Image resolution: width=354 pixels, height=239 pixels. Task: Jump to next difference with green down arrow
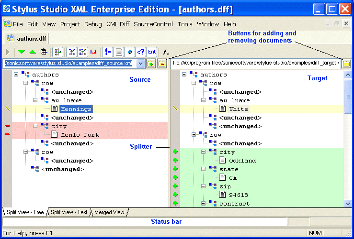(22, 52)
